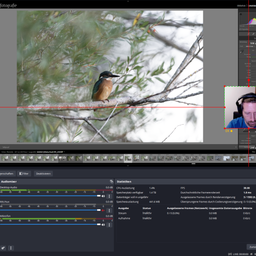
Task: Mute the Mikrofon channel
Action: (103, 225)
